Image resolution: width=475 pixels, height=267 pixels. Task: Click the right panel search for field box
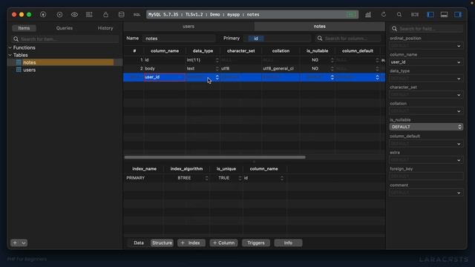(x=426, y=29)
